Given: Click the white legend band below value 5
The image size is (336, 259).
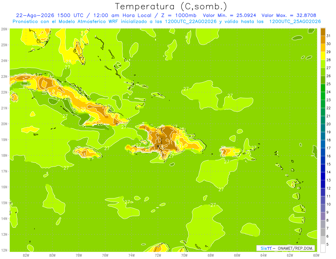Looking at the screenshot, I should tap(323, 248).
